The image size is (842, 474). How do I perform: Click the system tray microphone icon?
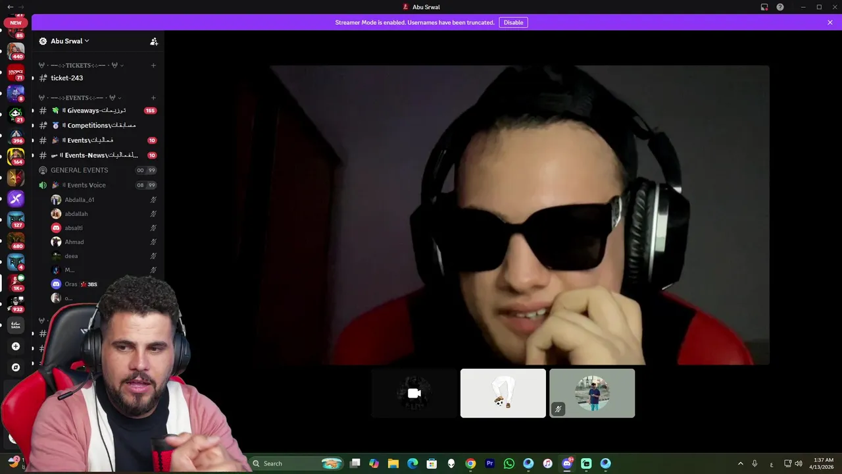click(x=755, y=463)
